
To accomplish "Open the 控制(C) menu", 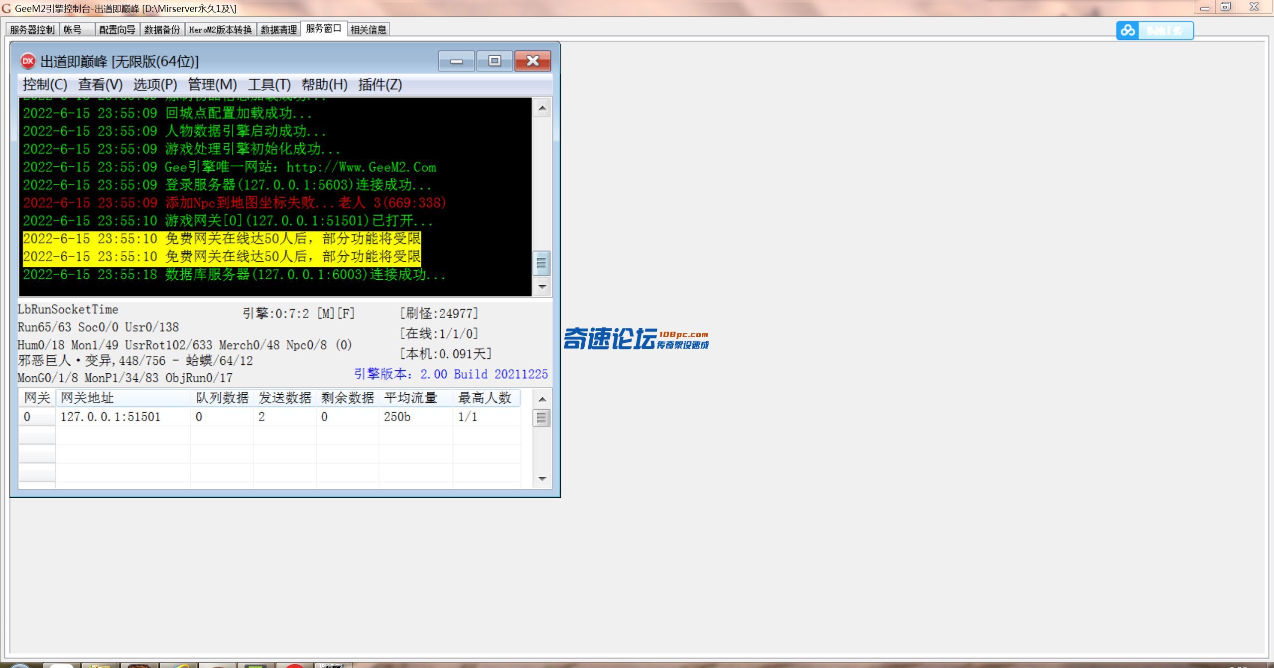I will (45, 85).
